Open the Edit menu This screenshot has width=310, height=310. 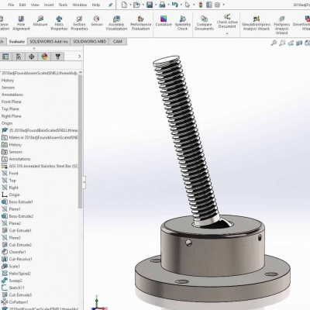[22, 5]
